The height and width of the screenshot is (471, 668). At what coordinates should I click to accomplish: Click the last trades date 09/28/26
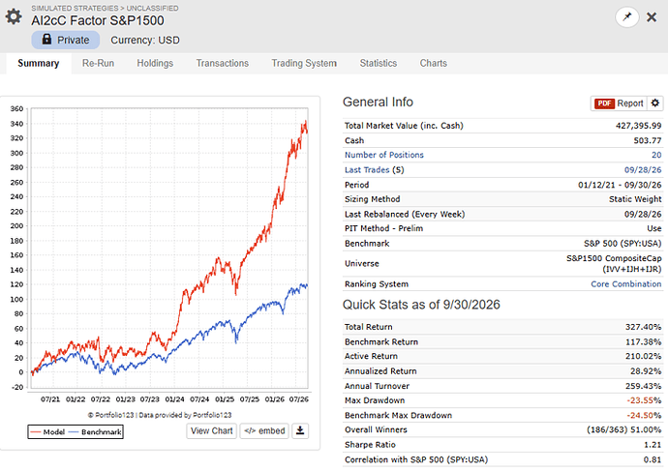click(643, 170)
